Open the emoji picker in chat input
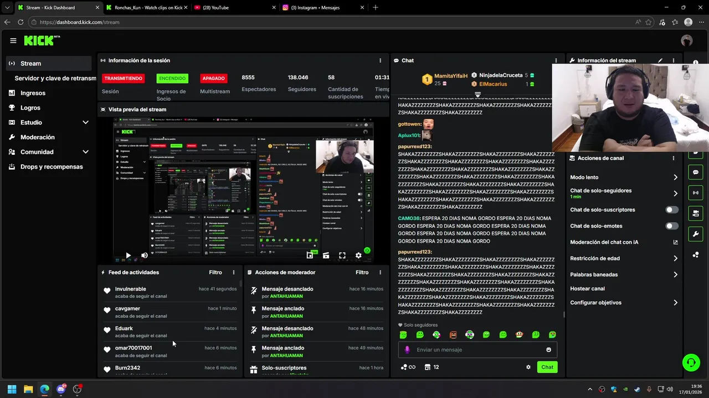 click(549, 350)
